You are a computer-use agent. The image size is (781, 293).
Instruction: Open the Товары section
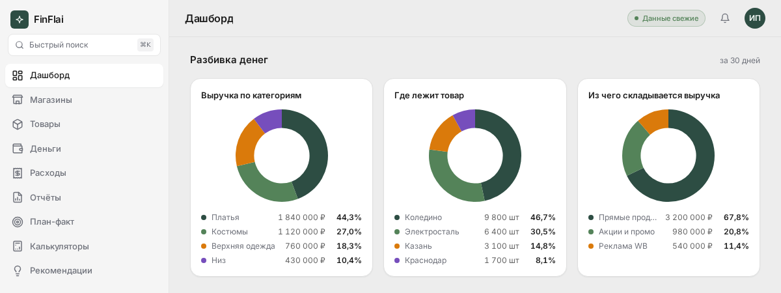pyautogui.click(x=84, y=124)
